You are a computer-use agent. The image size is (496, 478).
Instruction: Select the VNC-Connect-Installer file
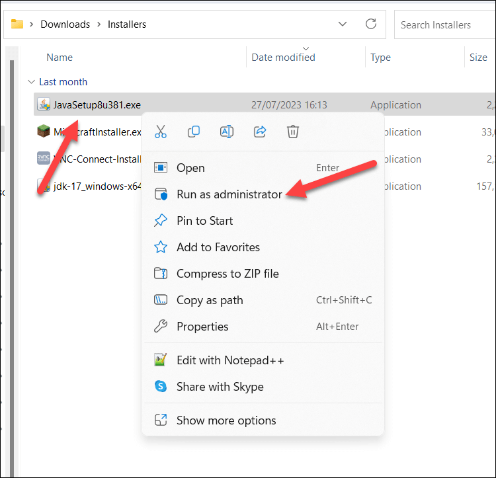97,159
